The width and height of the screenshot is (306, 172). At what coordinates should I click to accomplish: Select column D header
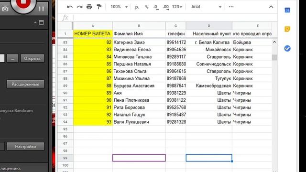point(209,26)
